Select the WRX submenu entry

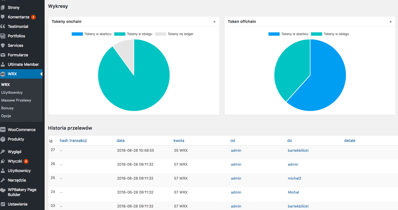(x=6, y=85)
